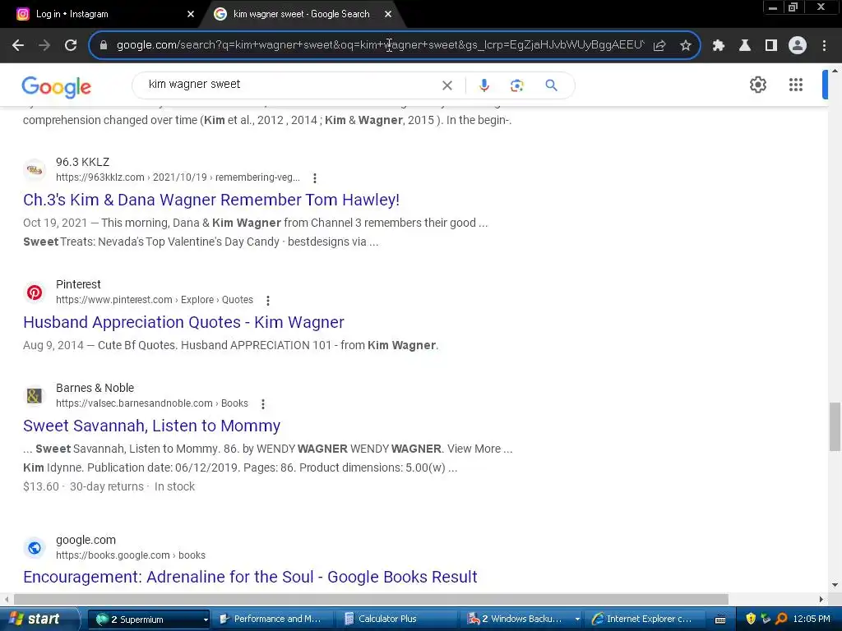This screenshot has height=631, width=842.
Task: Expand the Supermium taskbar group arrow
Action: point(205,619)
